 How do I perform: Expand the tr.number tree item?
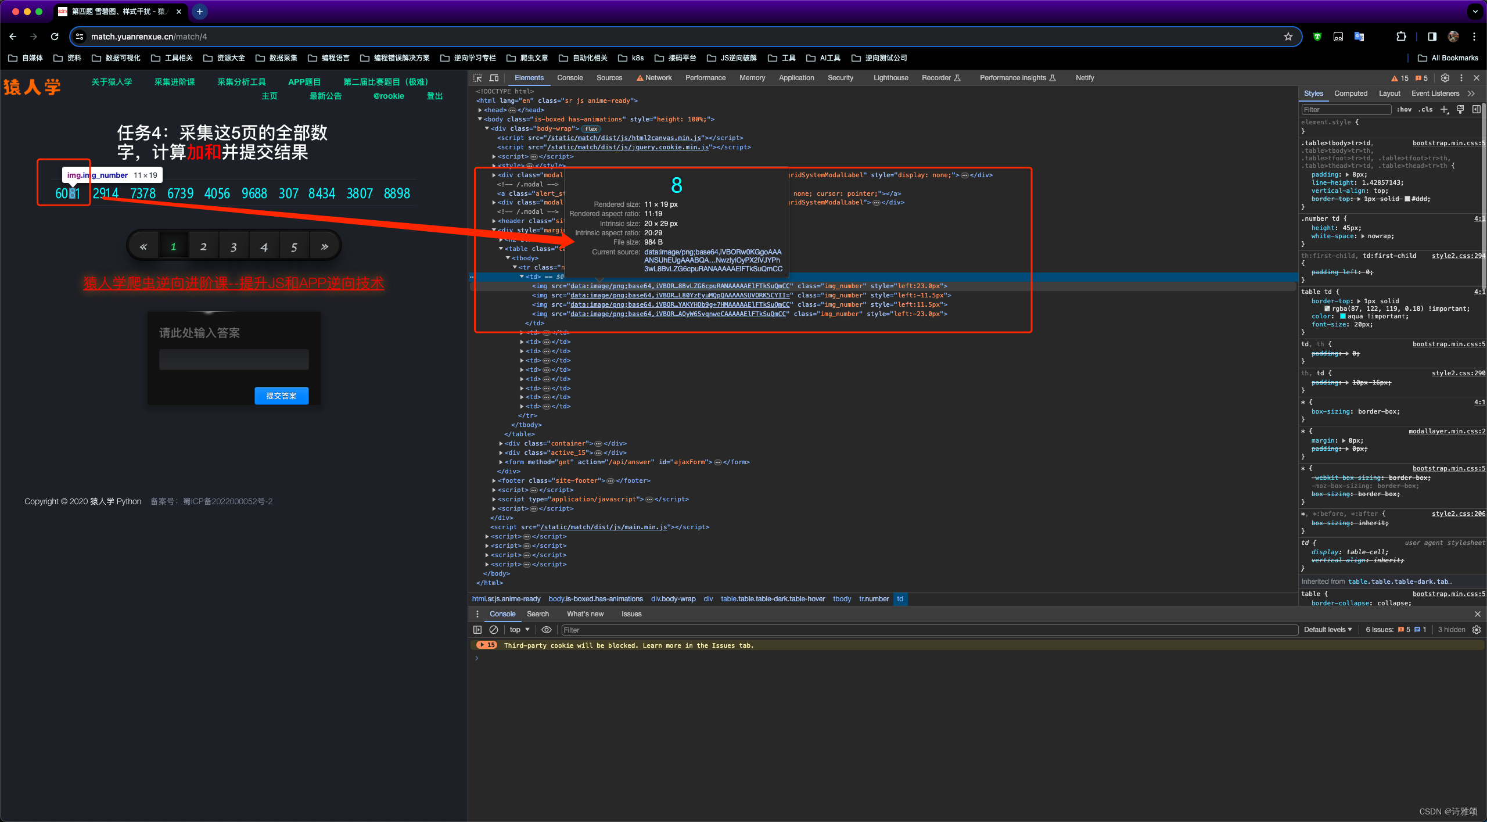pyautogui.click(x=508, y=267)
